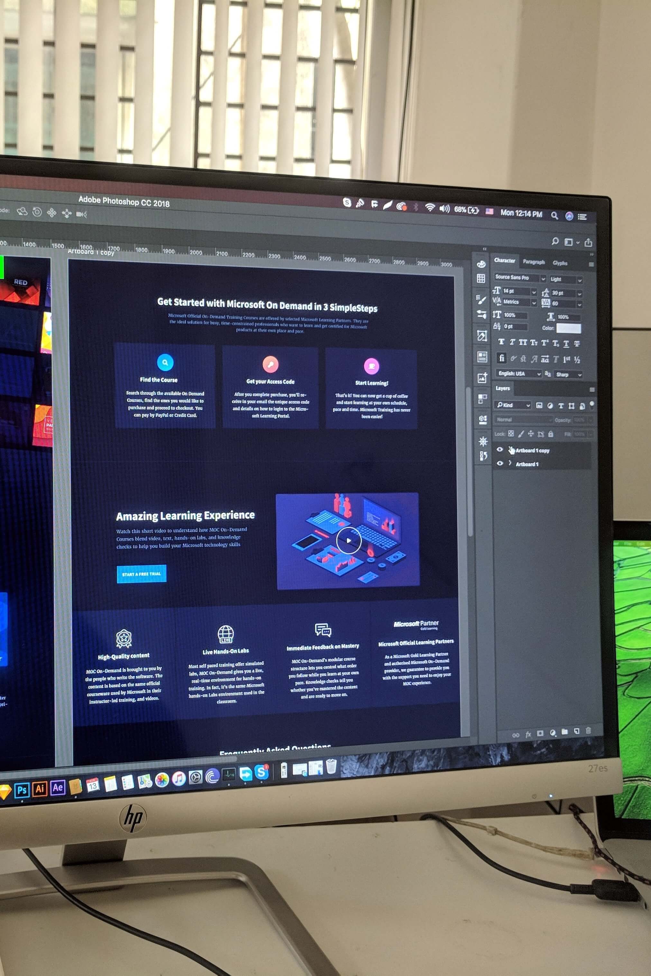Open the Swatches grid panel icon
The height and width of the screenshot is (976, 651).
[x=481, y=278]
